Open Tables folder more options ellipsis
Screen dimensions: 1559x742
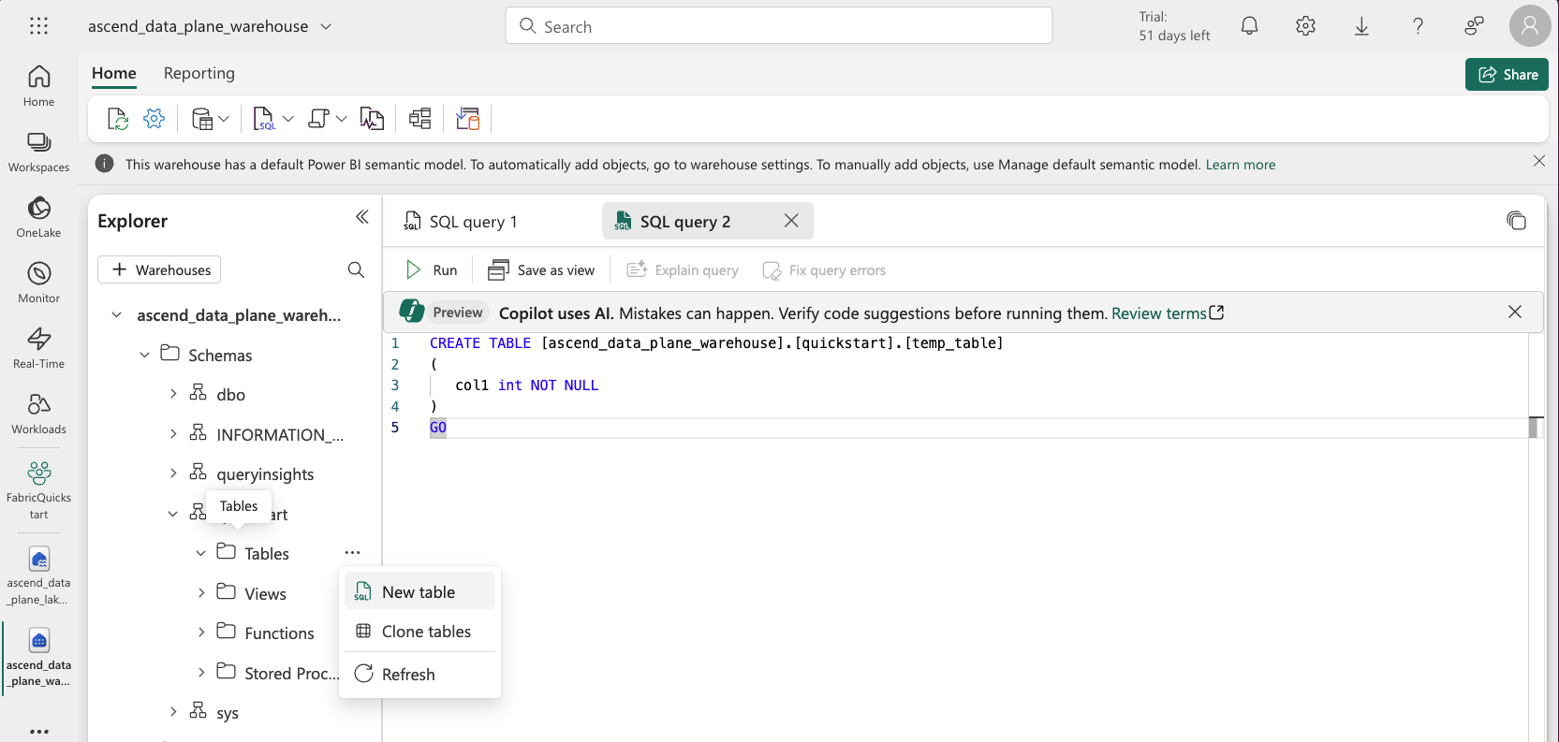[x=352, y=552]
